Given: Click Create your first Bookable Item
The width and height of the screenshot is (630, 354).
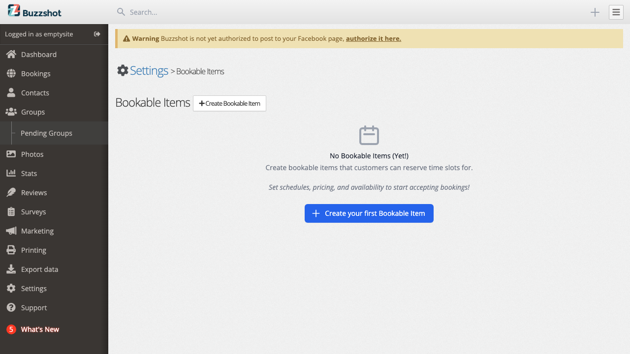Looking at the screenshot, I should (369, 213).
